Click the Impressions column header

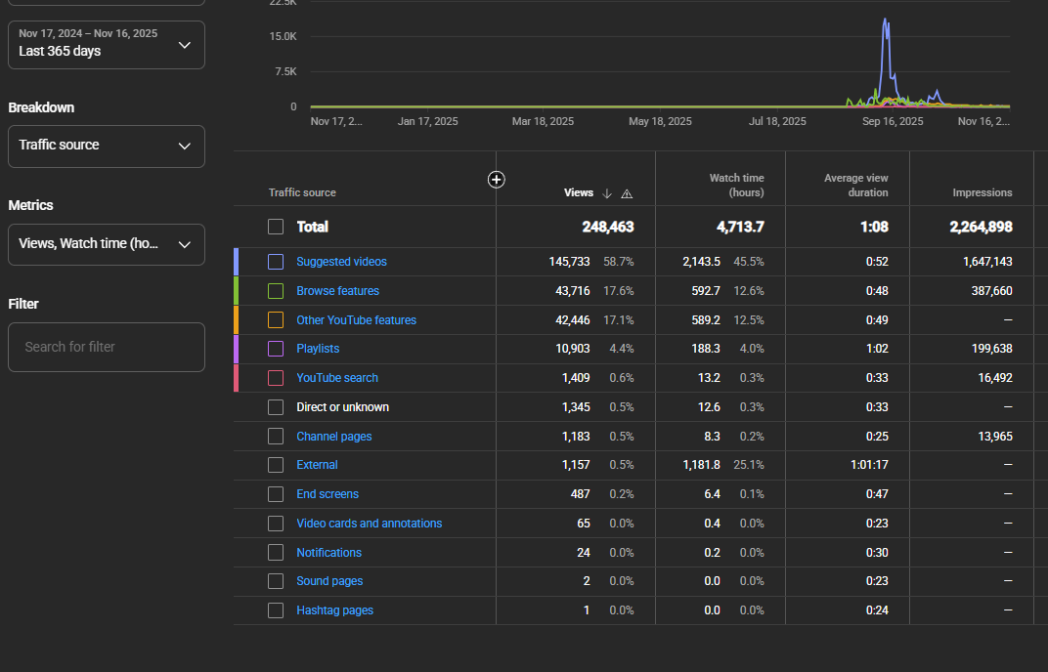[982, 193]
